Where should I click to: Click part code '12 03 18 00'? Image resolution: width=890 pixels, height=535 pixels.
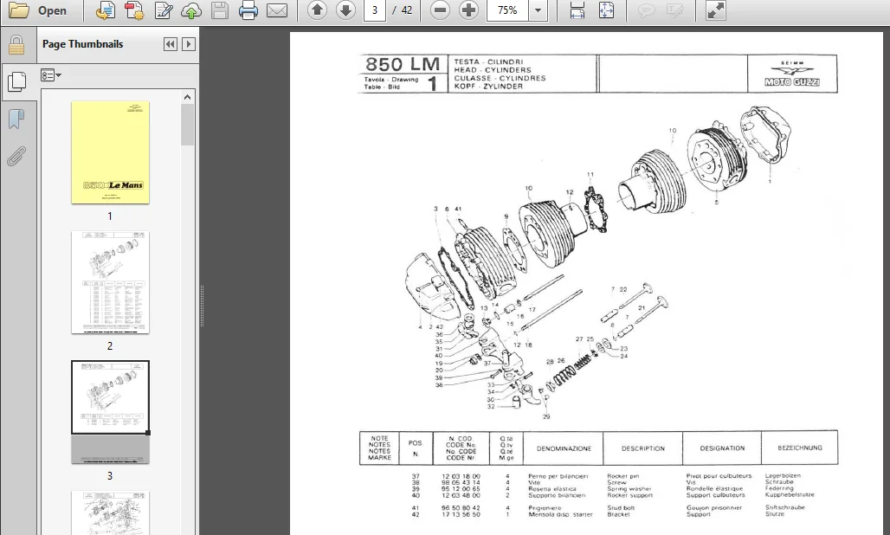click(x=461, y=476)
